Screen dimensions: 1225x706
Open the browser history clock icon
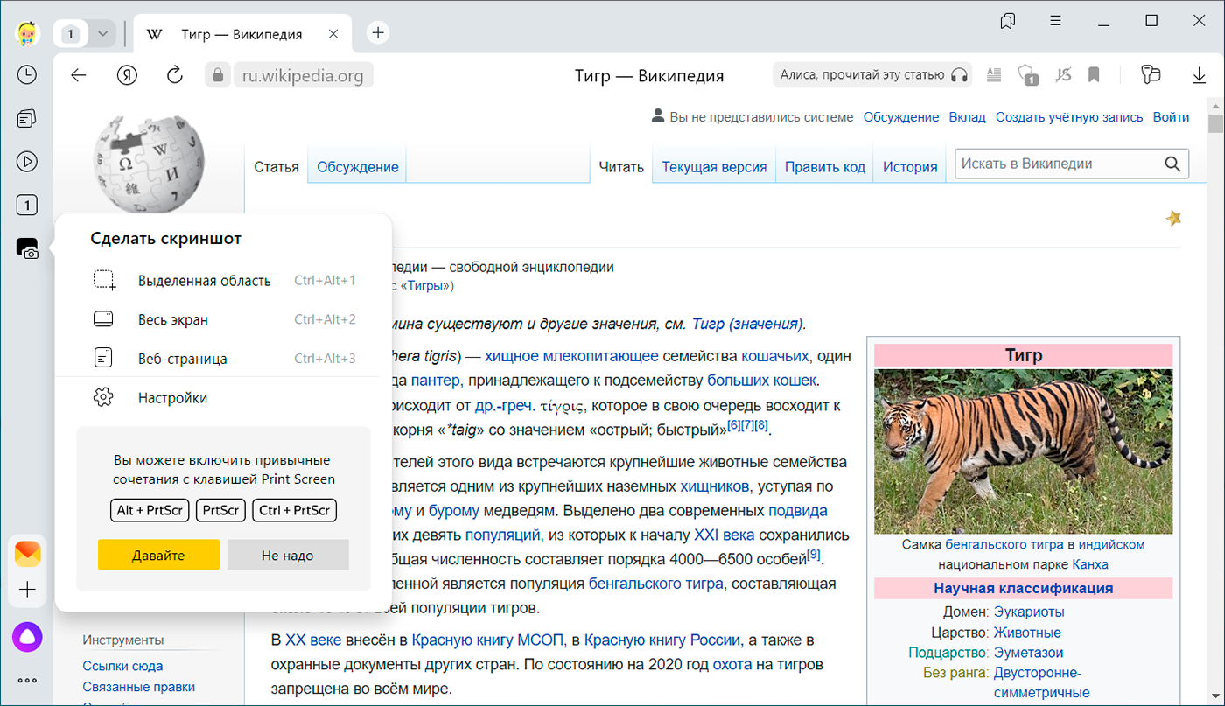[27, 74]
